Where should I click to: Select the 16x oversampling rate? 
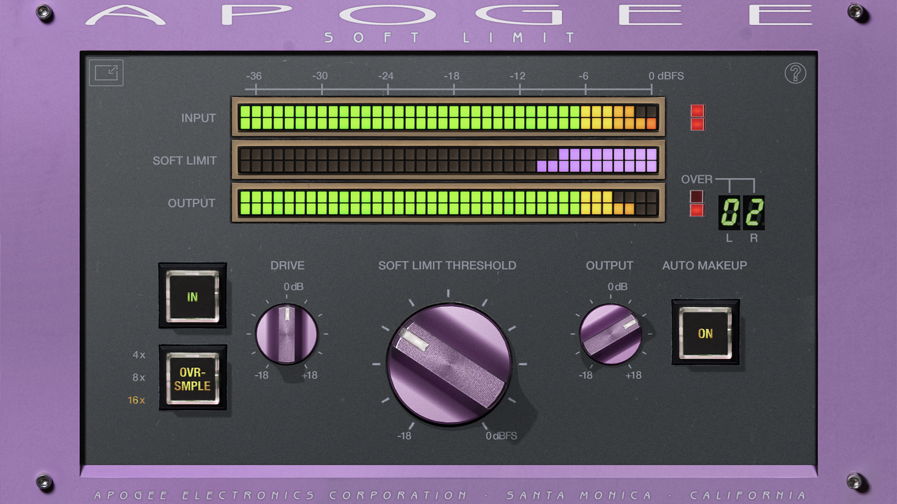(136, 400)
